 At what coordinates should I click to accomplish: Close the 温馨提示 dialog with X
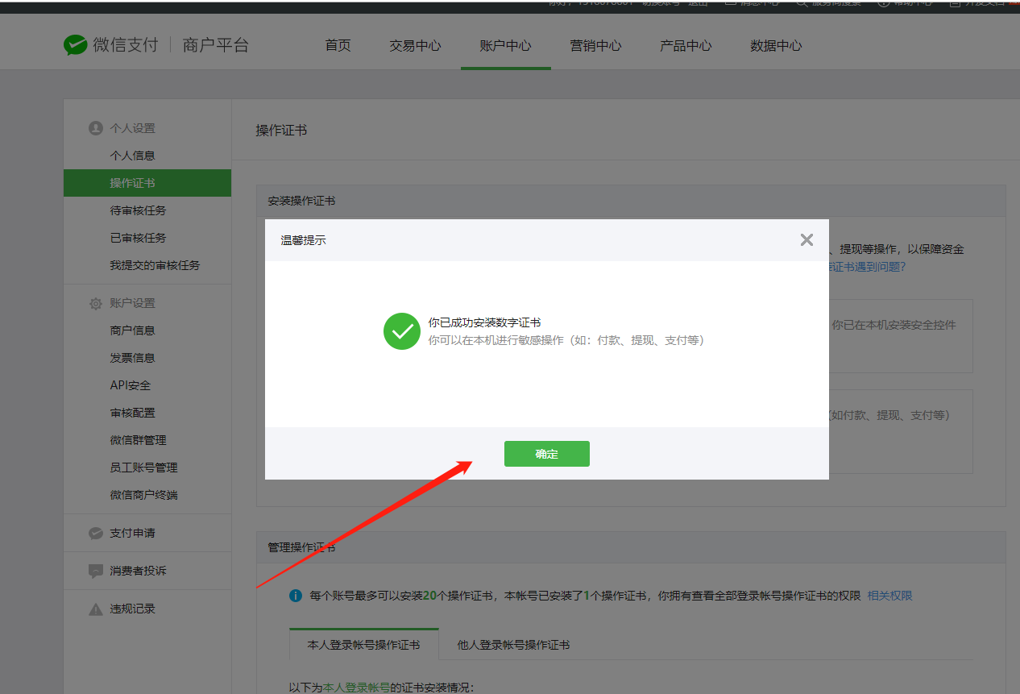point(806,240)
